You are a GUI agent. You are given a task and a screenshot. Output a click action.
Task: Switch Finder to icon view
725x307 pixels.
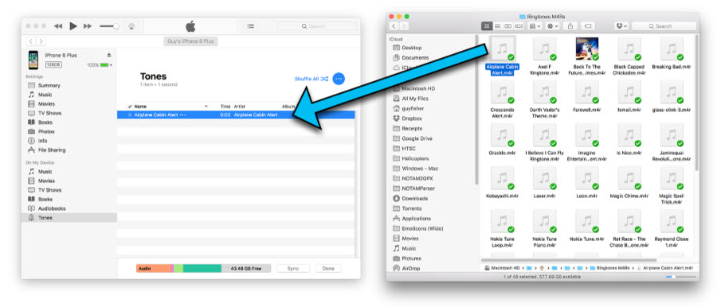(487, 26)
